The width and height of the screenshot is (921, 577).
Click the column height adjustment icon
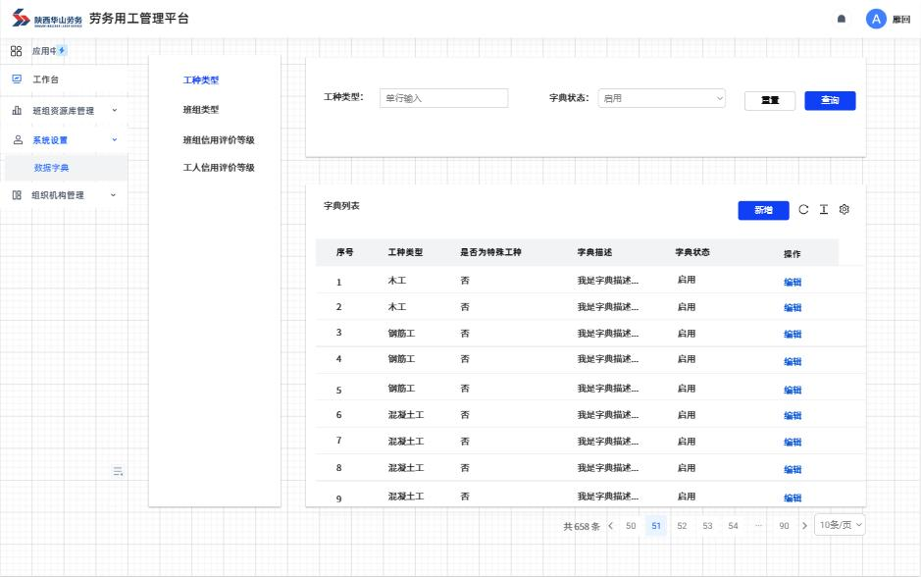tap(824, 209)
